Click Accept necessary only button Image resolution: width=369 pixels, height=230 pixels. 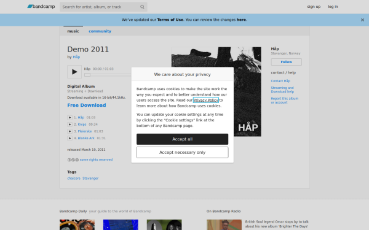click(x=183, y=153)
